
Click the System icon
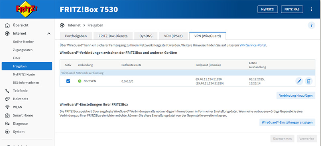[x=7, y=132]
